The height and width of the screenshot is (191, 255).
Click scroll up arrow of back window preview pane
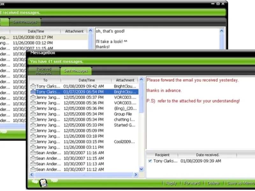coord(222,31)
